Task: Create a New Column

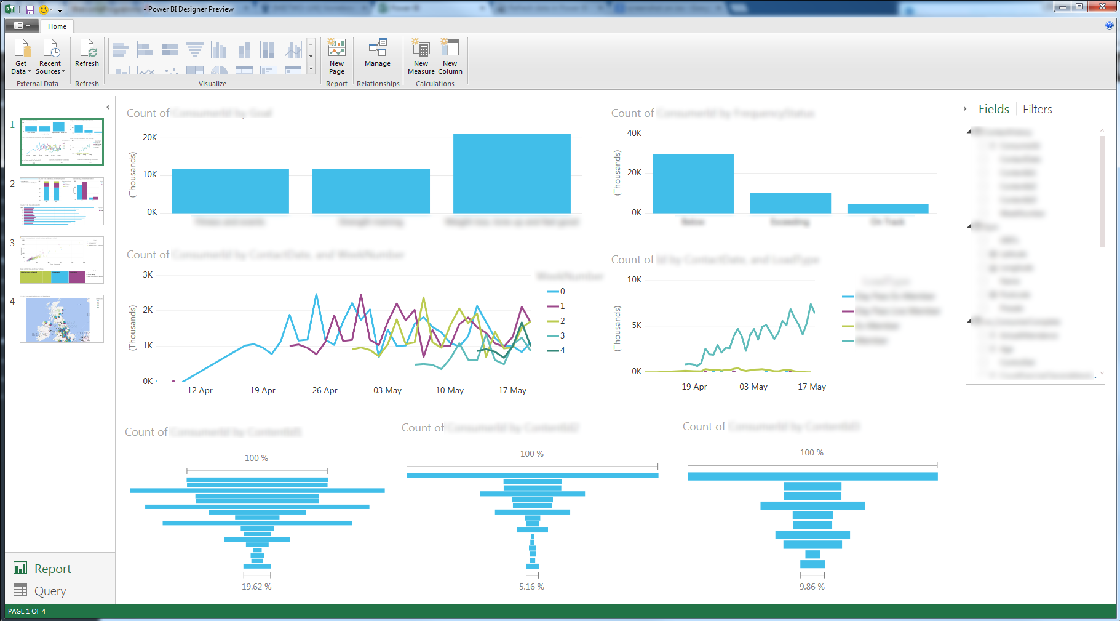Action: [x=450, y=57]
